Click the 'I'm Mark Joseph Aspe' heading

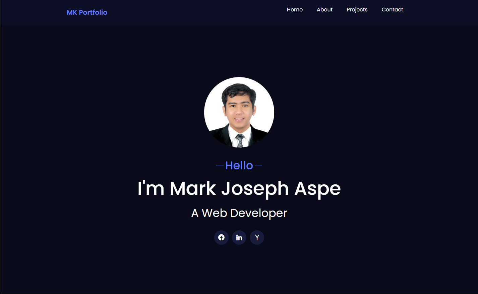pos(239,188)
